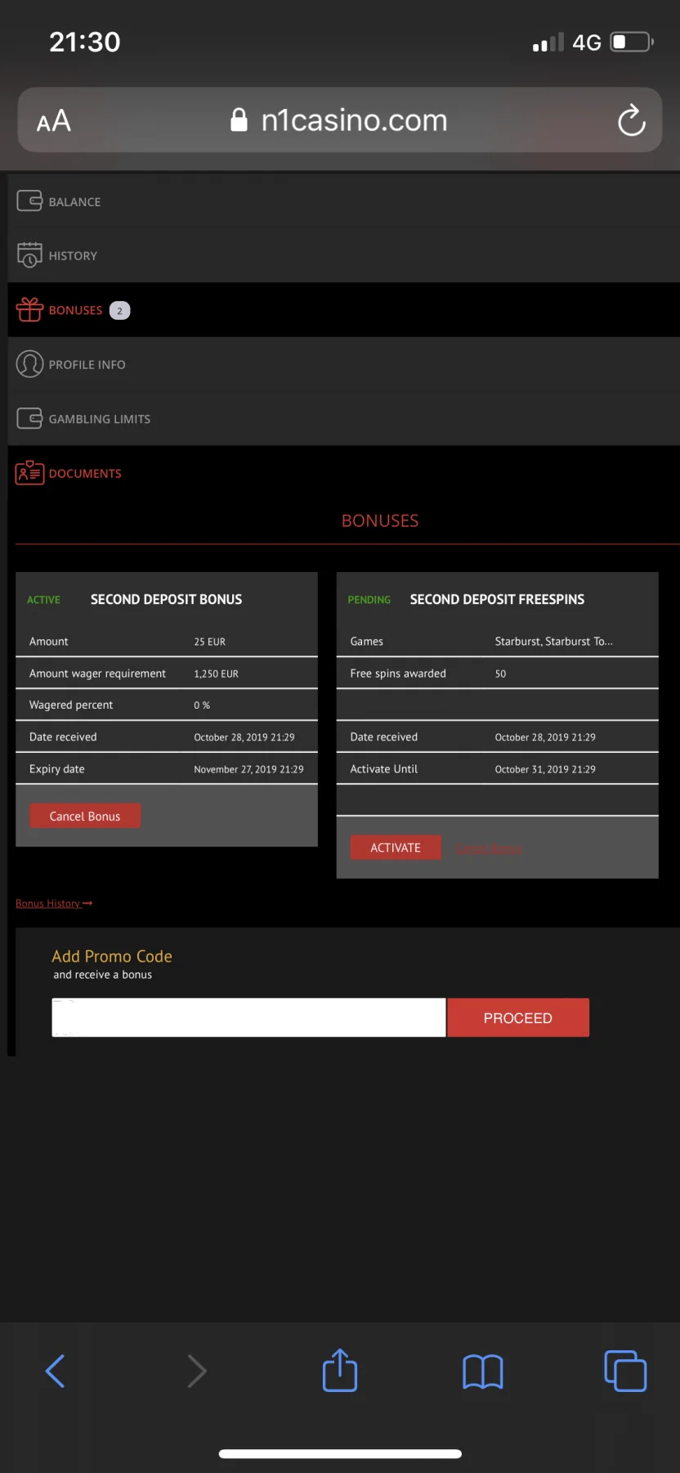Image resolution: width=680 pixels, height=1473 pixels.
Task: Tap the n1casino.com address field
Action: (340, 120)
